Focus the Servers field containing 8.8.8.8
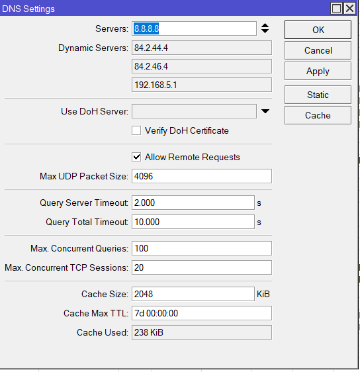This screenshot has width=360, height=372. 194,28
